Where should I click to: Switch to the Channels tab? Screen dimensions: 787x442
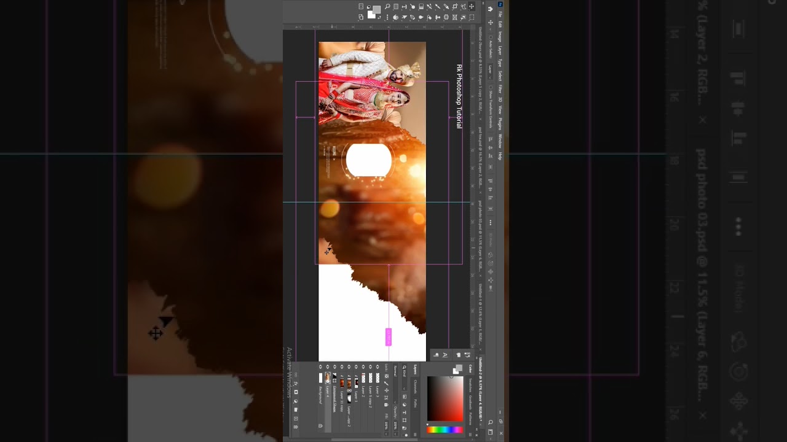tap(415, 387)
